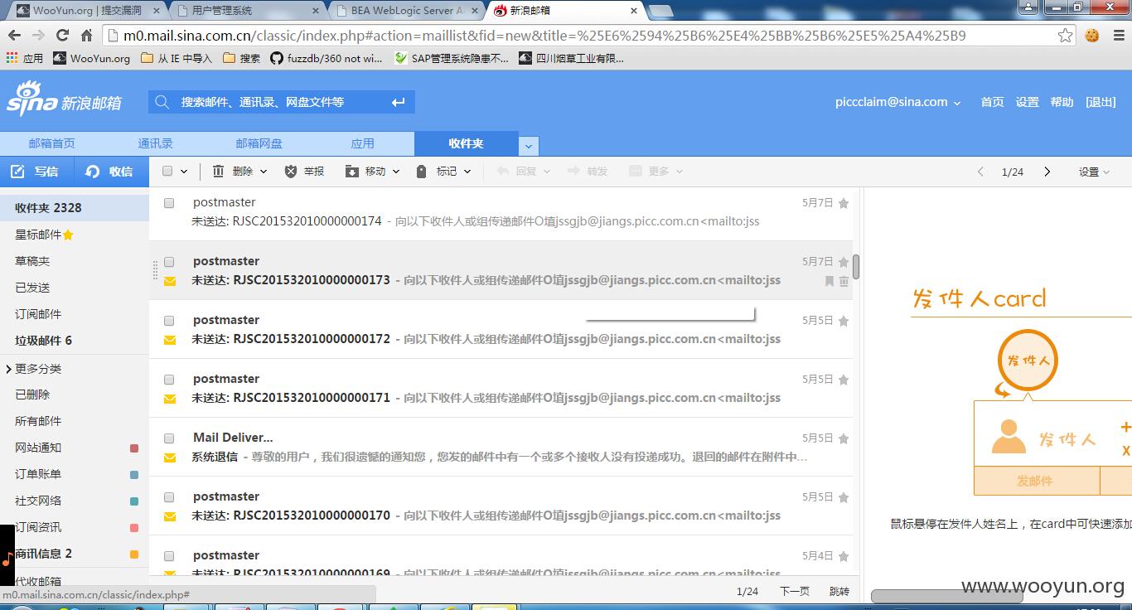Go to previous page arrow
1132x610 pixels.
pos(980,172)
